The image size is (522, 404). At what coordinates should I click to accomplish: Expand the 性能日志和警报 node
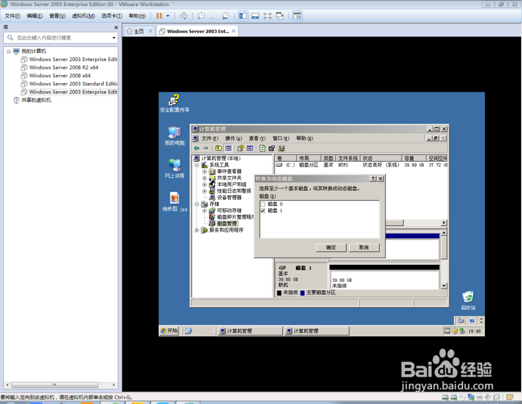pos(205,191)
